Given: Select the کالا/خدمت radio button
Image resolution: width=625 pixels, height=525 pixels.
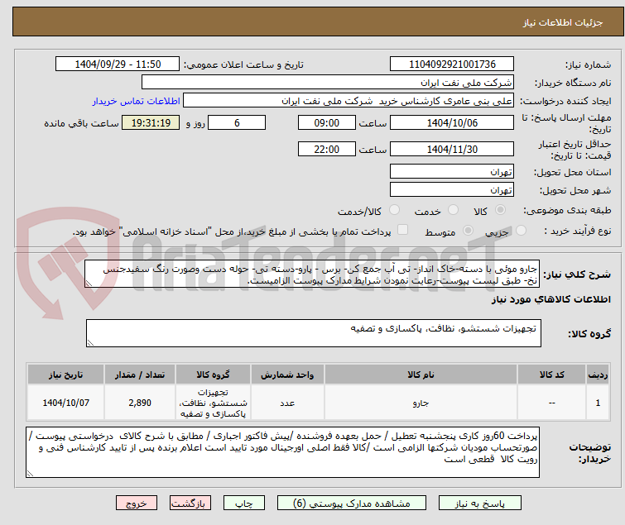Looking at the screenshot, I should click(394, 210).
